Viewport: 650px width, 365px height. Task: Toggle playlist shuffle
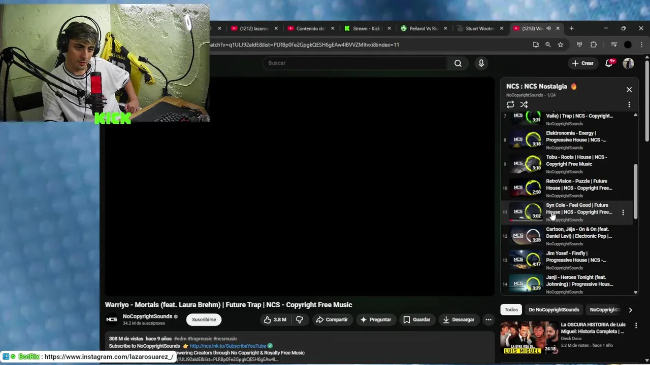524,104
